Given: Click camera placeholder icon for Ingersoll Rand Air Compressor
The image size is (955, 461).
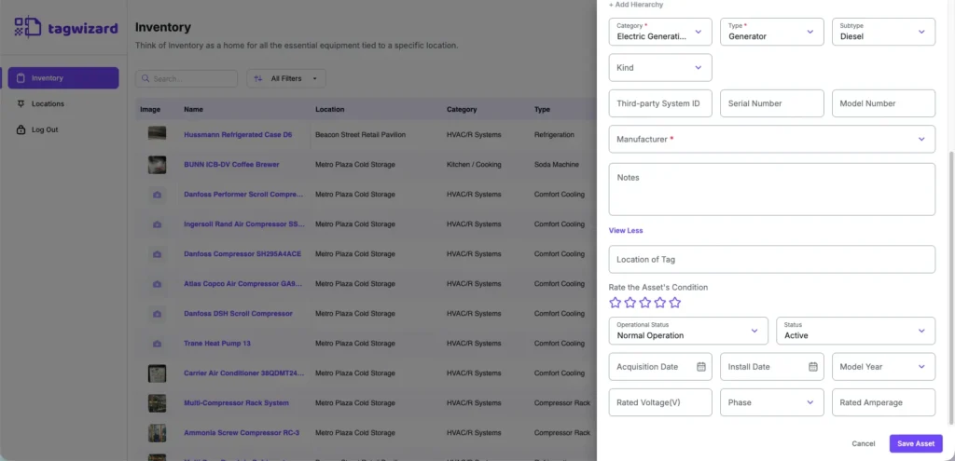Looking at the screenshot, I should 157,224.
